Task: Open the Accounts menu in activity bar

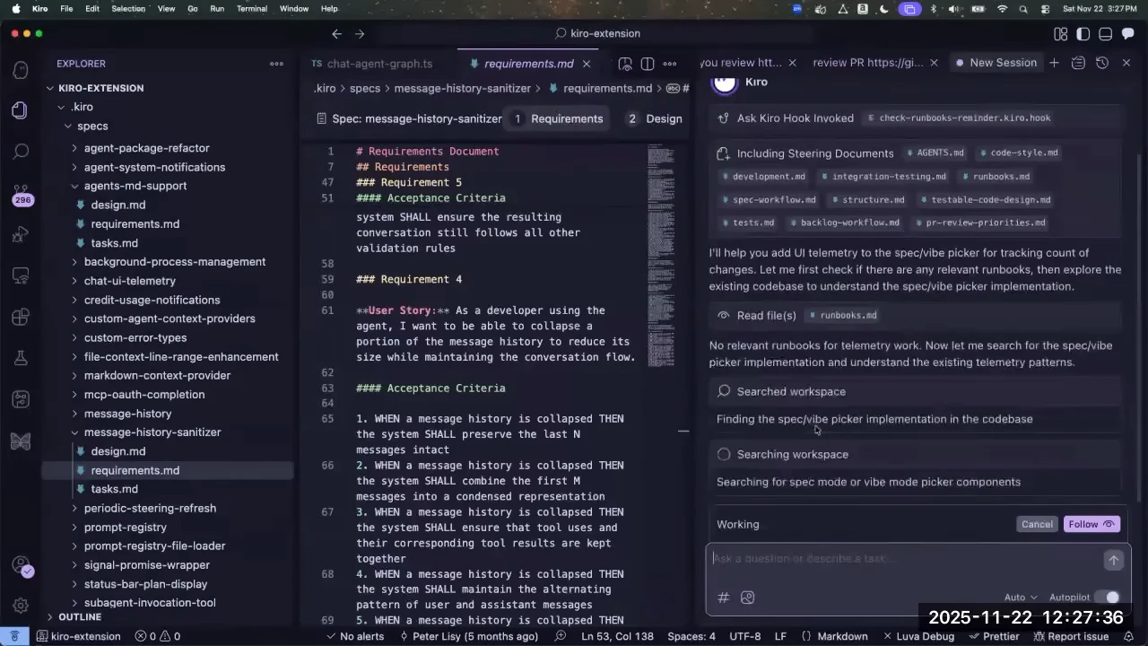Action: pyautogui.click(x=21, y=565)
